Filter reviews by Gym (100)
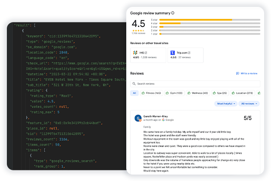 174,93
